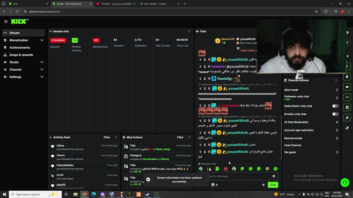The image size is (353, 198).
Task: Collapse the pinned gift bar in the chat
Action: [238, 48]
